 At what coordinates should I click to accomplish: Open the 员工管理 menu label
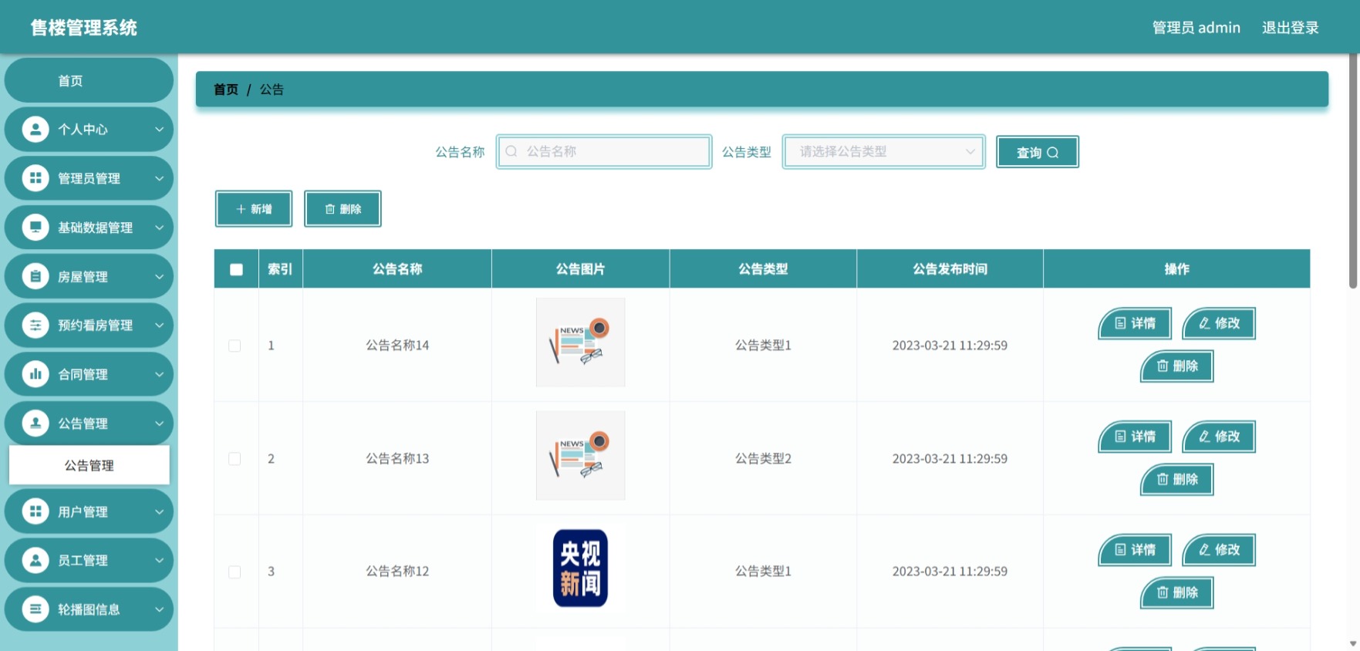pos(83,561)
